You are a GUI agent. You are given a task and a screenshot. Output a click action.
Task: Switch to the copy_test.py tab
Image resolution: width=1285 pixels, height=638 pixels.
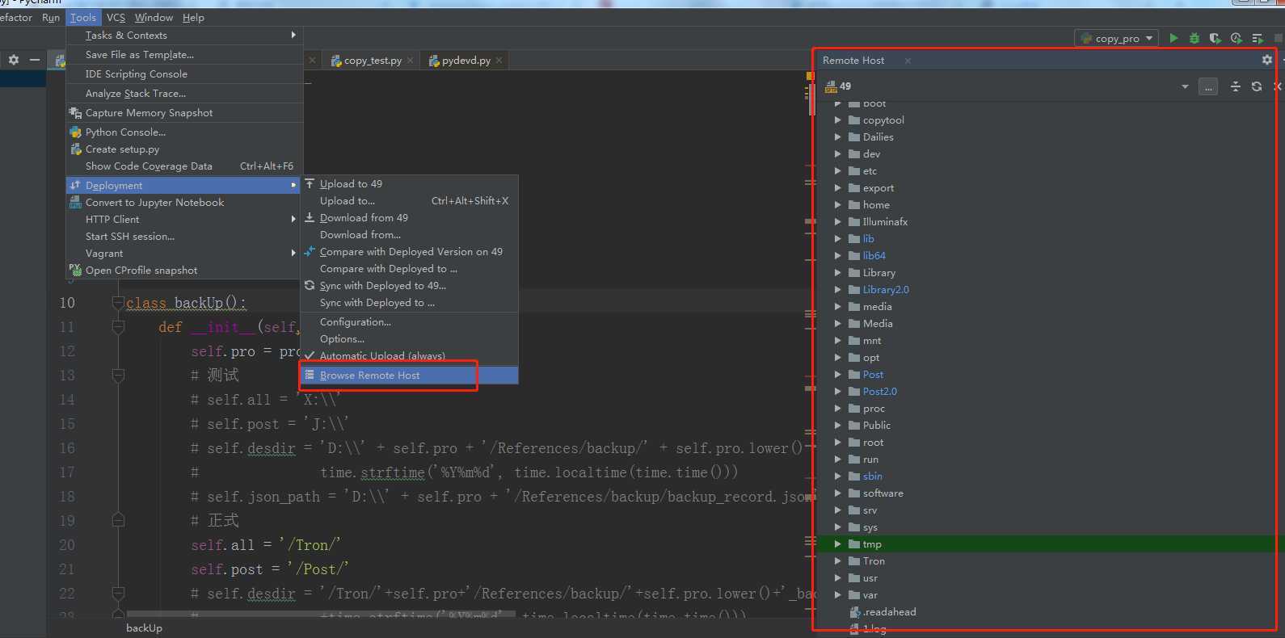373,61
